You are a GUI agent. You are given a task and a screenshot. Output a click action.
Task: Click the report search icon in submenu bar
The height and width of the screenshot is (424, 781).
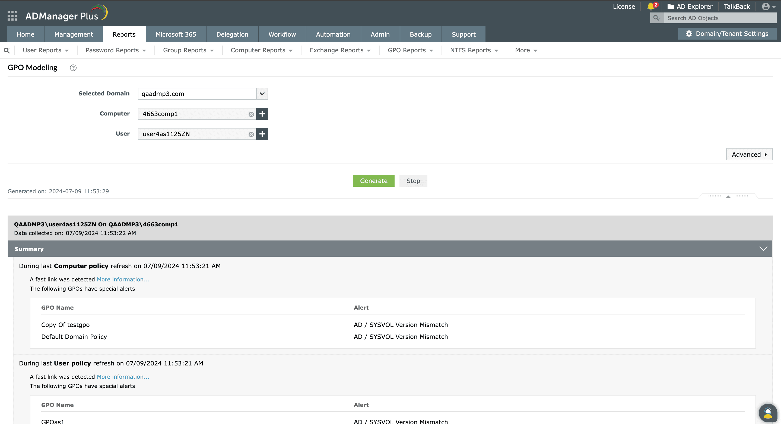pos(7,50)
